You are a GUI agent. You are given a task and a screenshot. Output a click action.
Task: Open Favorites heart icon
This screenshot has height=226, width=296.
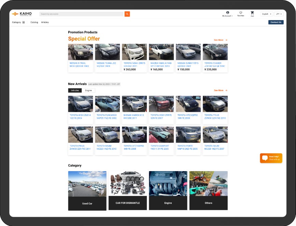pyautogui.click(x=241, y=13)
